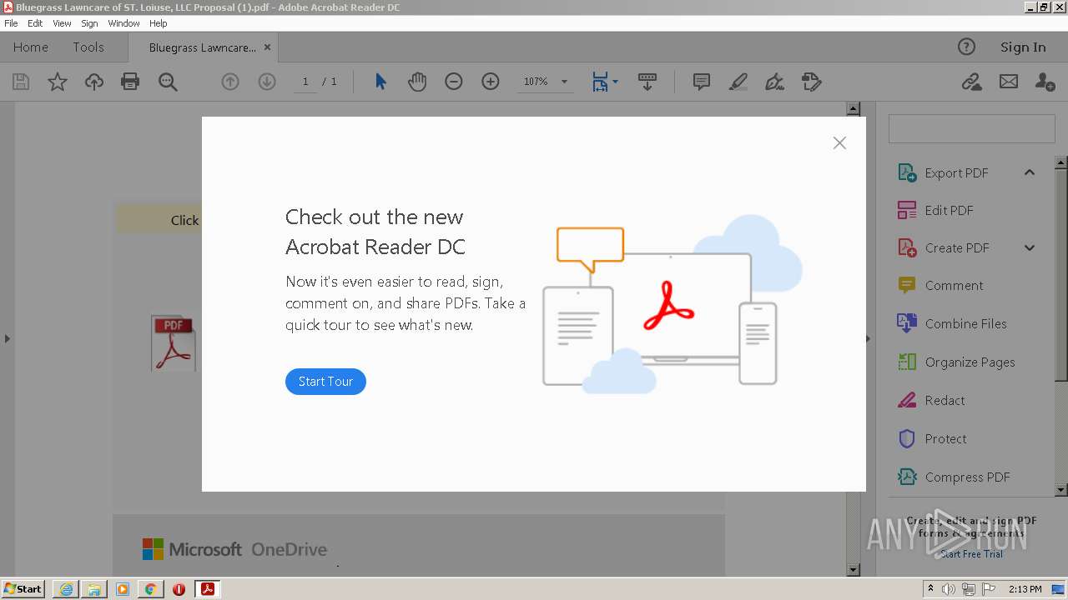The image size is (1068, 600).
Task: Collapse the Export PDF section
Action: tap(1030, 172)
